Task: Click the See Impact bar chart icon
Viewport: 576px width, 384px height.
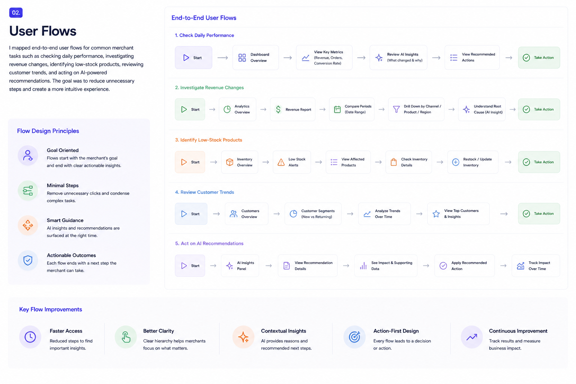Action: click(x=363, y=266)
